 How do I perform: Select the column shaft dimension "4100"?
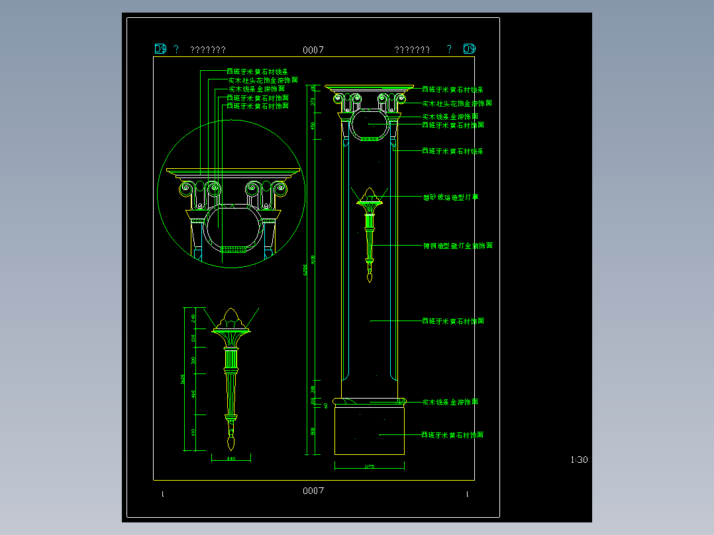(x=313, y=260)
